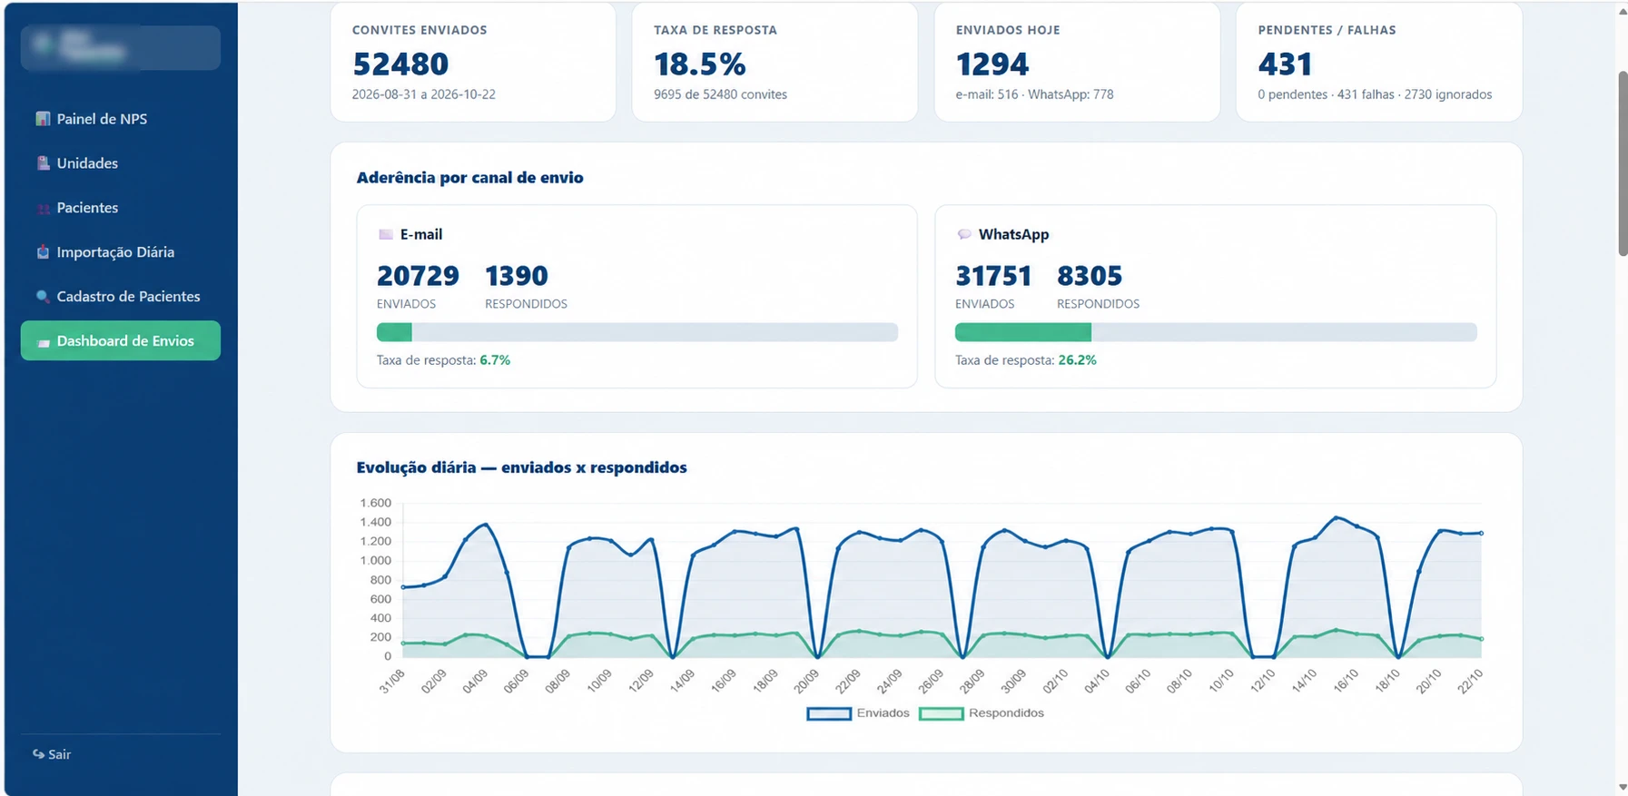Click the Cadastro de Pacientes magnifier icon
1628x796 pixels.
point(43,297)
